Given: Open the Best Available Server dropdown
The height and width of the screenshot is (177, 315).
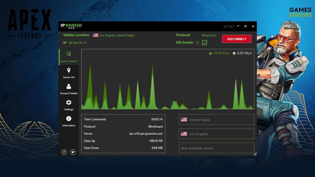Looking at the screenshot, I should tap(217, 148).
